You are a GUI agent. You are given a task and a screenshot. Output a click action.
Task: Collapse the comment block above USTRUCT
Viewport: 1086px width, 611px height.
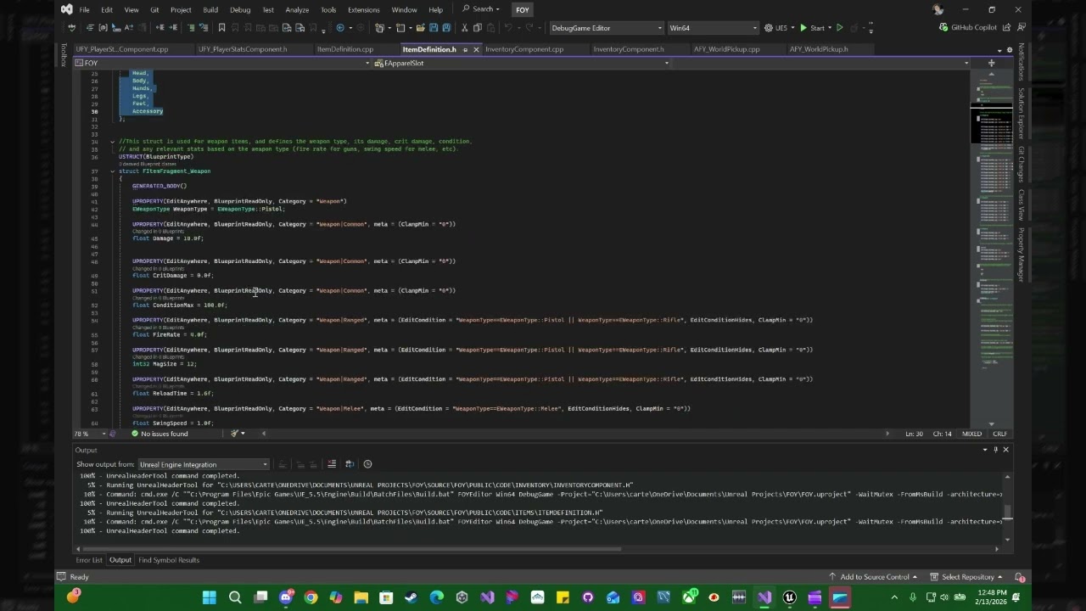tap(112, 142)
